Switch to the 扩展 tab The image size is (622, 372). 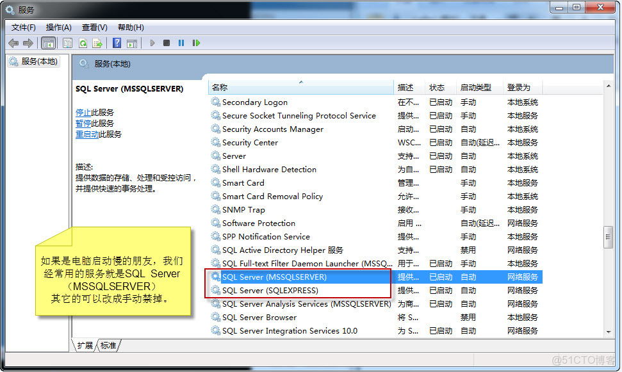click(x=85, y=346)
